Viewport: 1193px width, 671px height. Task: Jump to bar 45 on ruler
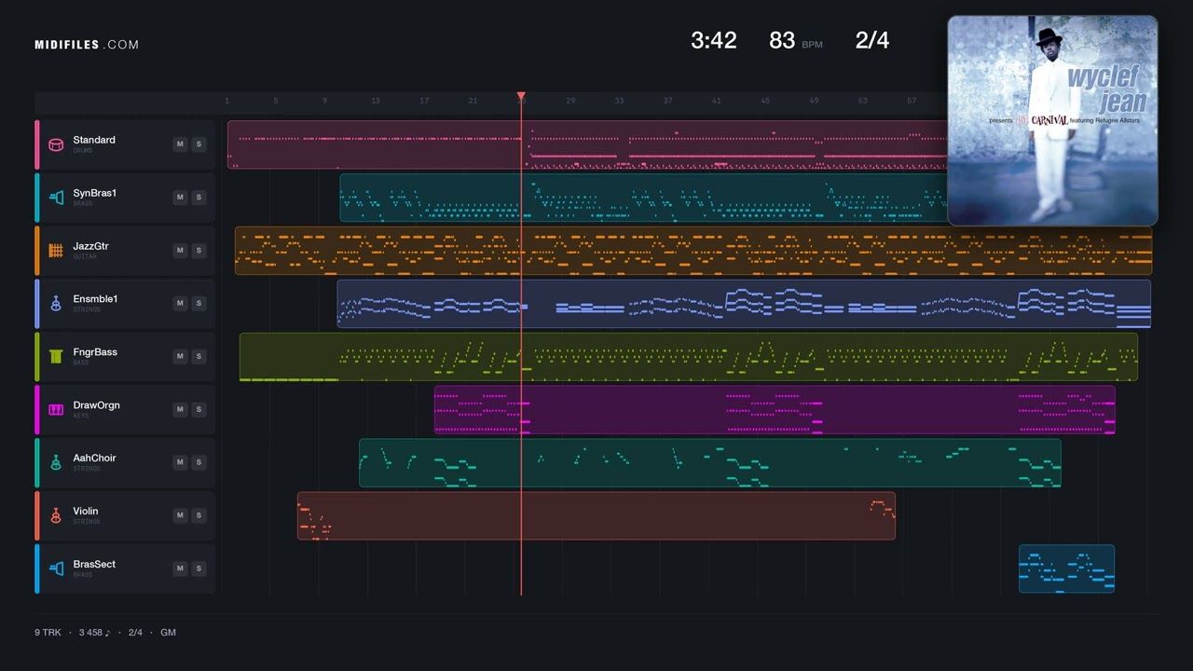pos(765,101)
